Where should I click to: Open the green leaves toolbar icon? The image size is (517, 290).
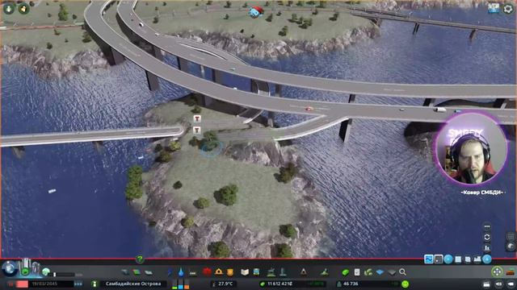tap(368, 272)
